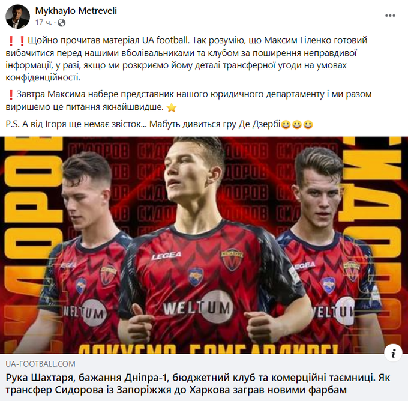
Task: Click the WELTUM logo on center jersey
Action: [198, 307]
